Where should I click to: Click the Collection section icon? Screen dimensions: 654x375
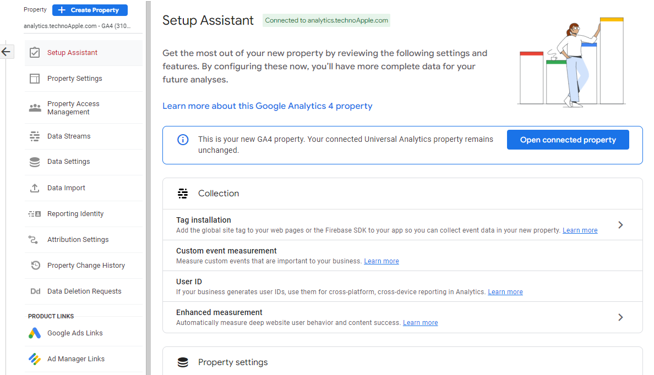(183, 194)
